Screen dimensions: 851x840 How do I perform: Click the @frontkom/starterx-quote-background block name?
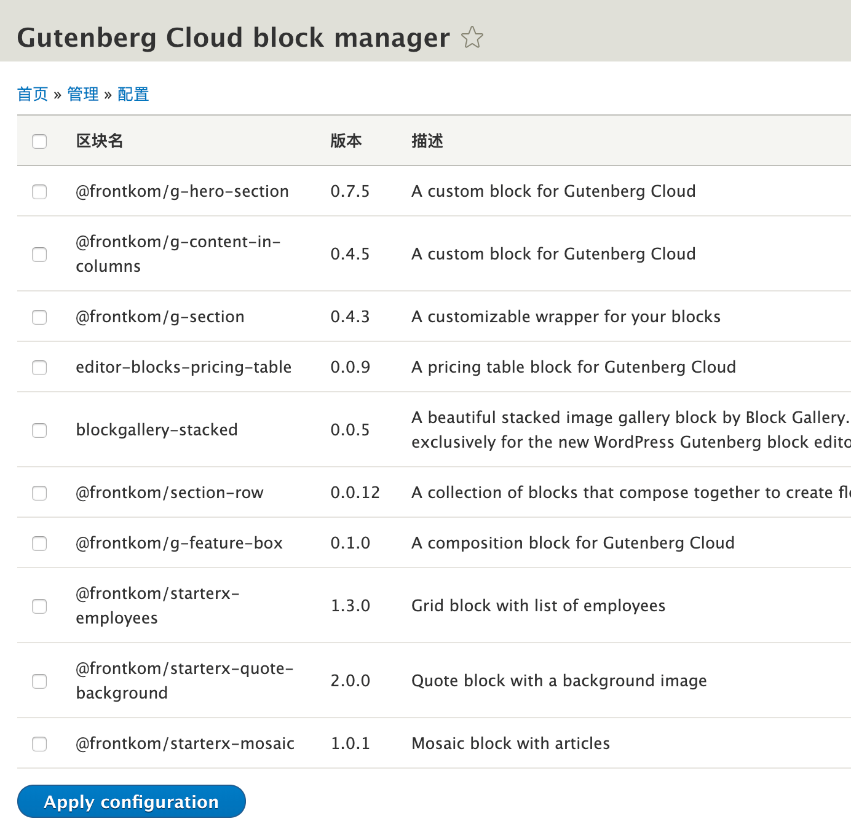184,681
